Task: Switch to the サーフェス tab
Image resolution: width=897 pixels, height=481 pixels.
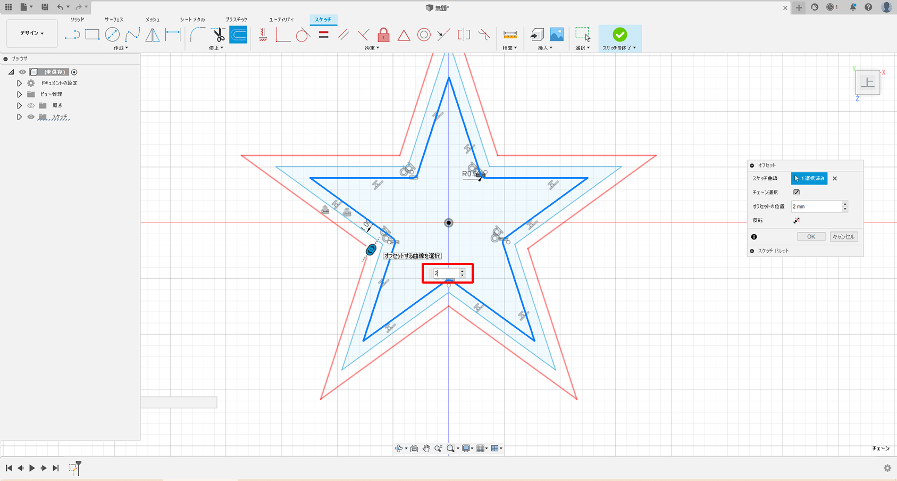Action: (114, 20)
